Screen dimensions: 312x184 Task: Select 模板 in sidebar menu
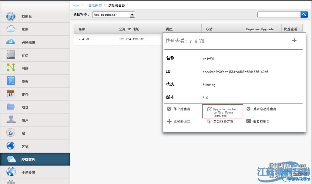pos(35,81)
